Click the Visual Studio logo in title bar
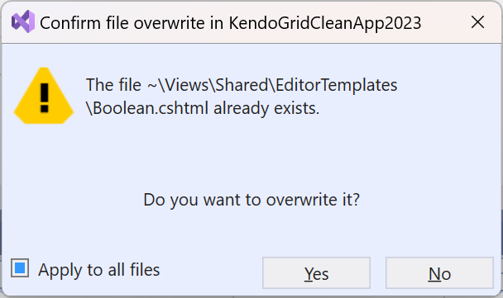503x298 pixels. tap(23, 21)
